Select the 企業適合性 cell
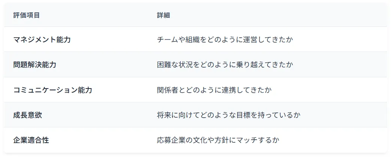391x158 pixels. (x=31, y=140)
